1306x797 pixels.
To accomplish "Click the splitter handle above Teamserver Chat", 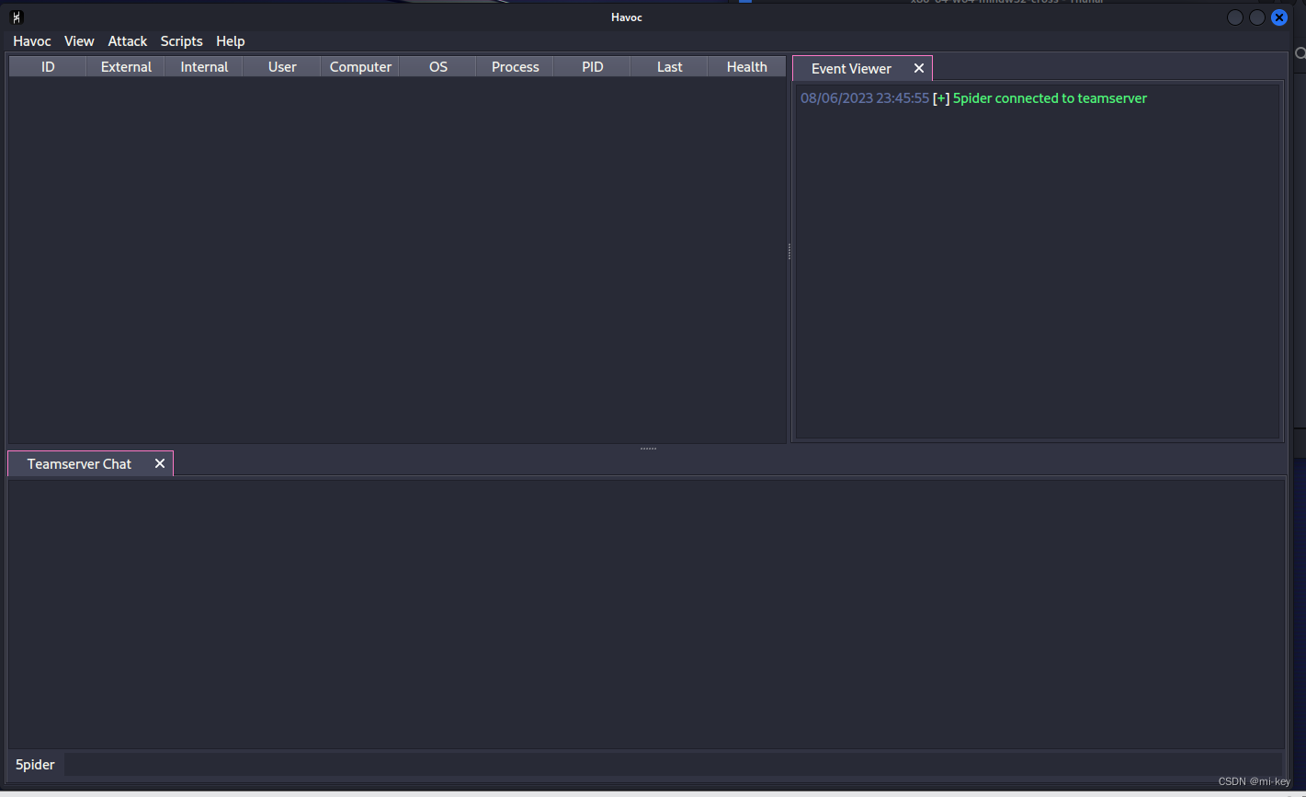I will click(649, 449).
